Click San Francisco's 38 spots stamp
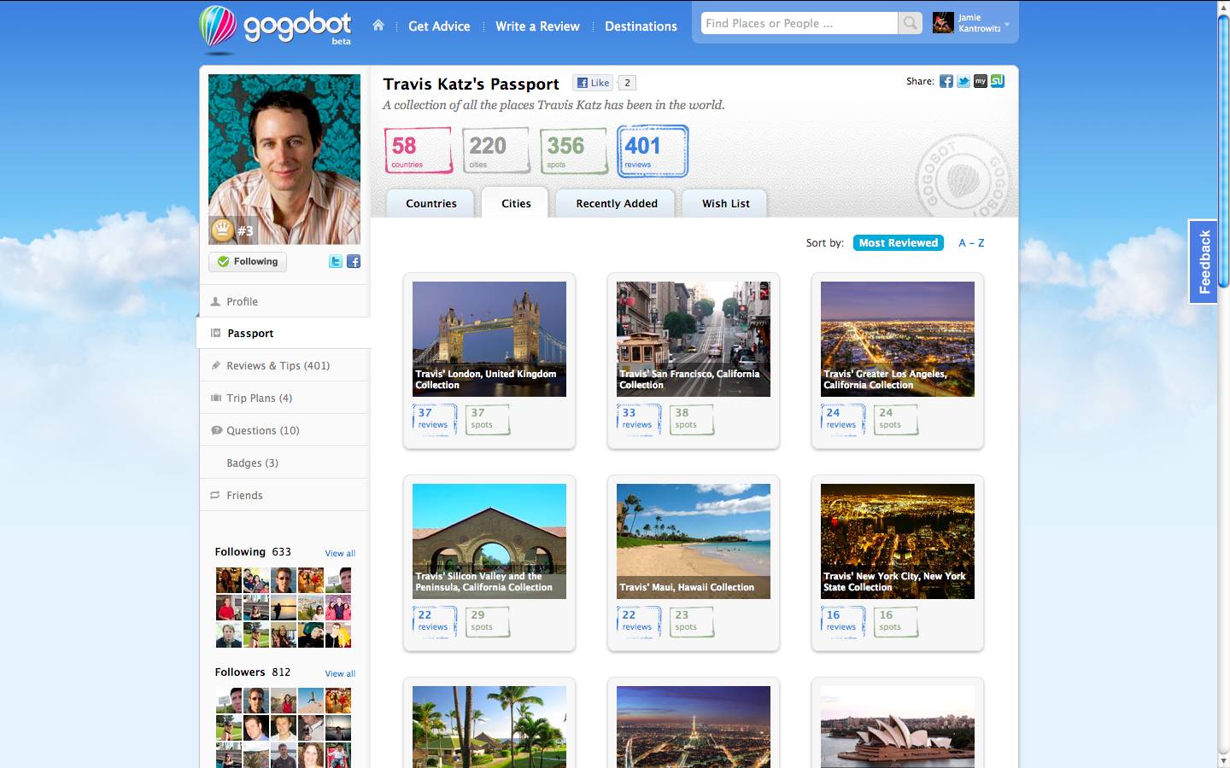 point(691,419)
